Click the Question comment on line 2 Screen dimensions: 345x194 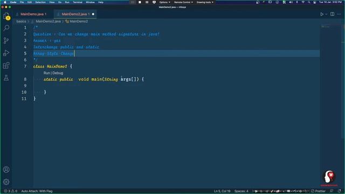96,34
